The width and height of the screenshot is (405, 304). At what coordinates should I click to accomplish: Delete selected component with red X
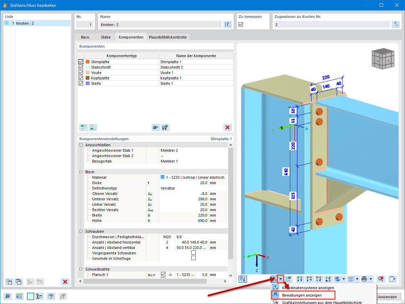pos(227,127)
